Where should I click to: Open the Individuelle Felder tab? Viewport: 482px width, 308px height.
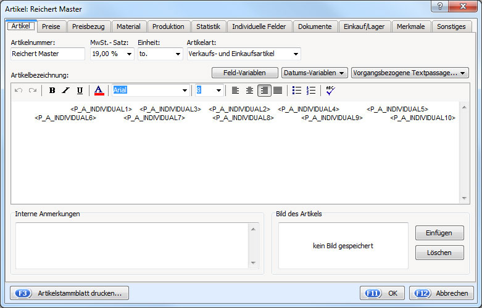click(x=259, y=26)
